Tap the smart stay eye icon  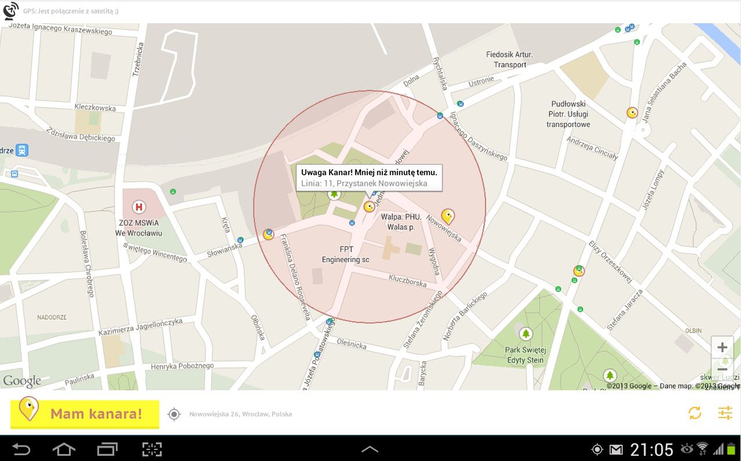pyautogui.click(x=687, y=449)
